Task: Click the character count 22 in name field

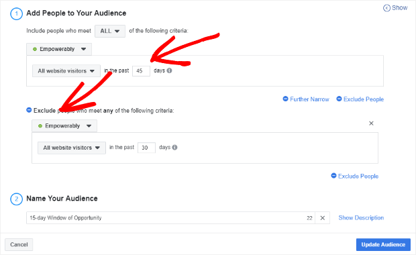Action: (x=309, y=218)
